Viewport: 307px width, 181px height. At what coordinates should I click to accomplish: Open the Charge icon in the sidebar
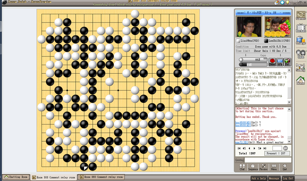coord(301,40)
